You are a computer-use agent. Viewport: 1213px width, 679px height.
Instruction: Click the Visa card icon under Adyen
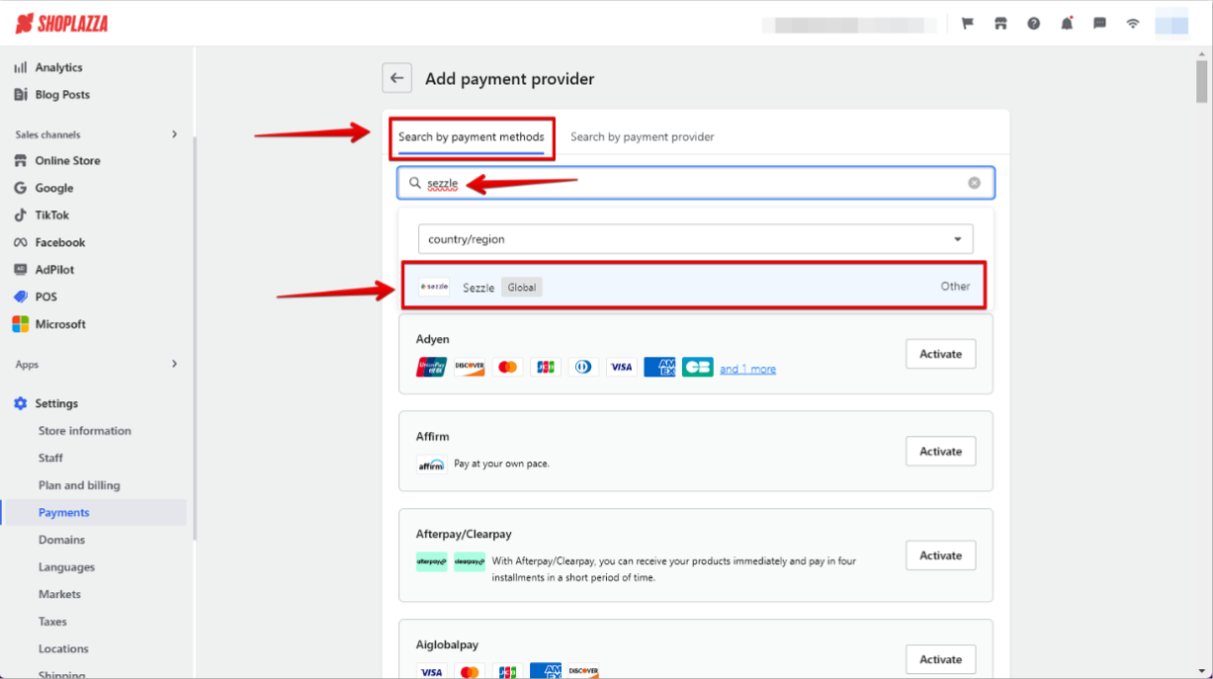click(621, 367)
